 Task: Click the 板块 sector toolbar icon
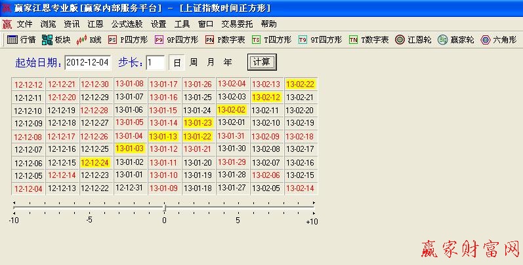coord(56,40)
